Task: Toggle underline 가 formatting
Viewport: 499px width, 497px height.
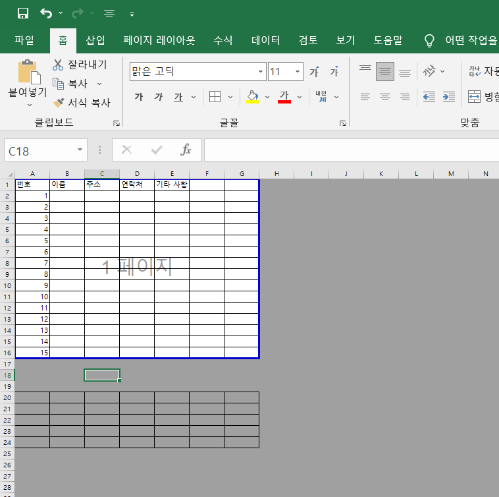Action: (178, 97)
